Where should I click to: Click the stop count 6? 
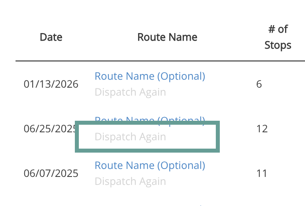(259, 84)
